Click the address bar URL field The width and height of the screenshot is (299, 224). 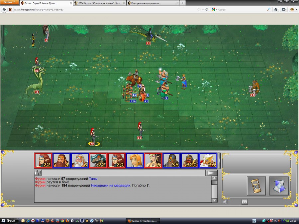105,10
